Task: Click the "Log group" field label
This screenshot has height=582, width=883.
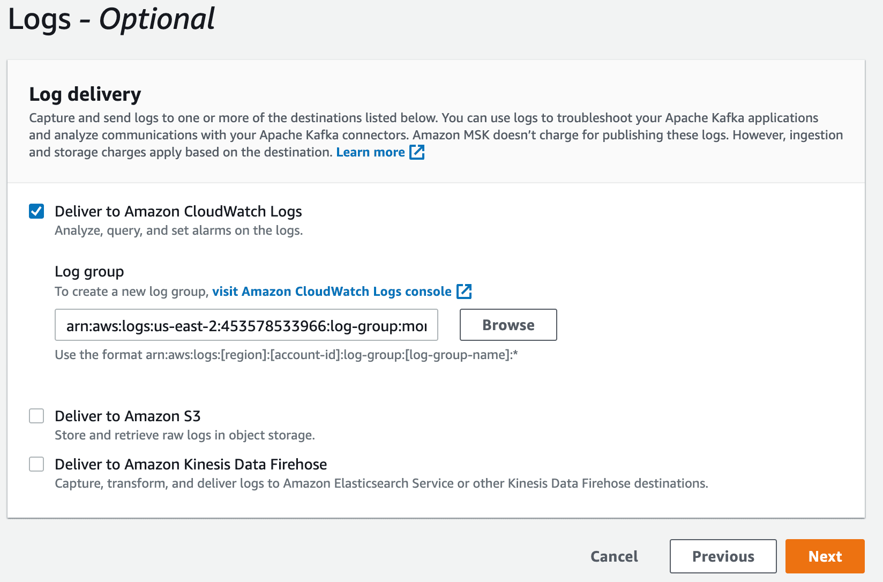Action: (89, 272)
